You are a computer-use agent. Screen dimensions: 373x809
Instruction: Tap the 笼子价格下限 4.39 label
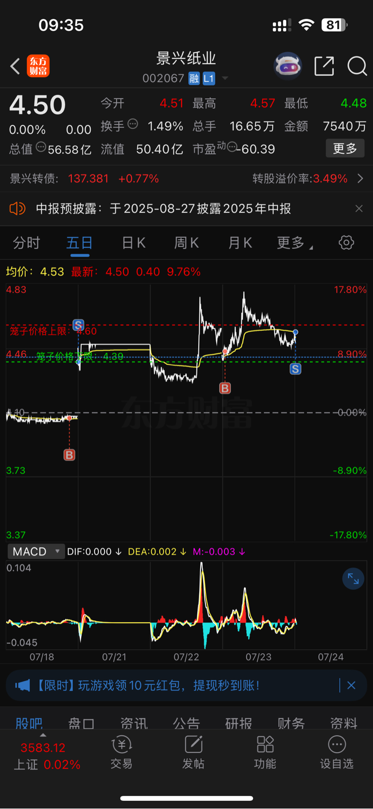pos(80,357)
